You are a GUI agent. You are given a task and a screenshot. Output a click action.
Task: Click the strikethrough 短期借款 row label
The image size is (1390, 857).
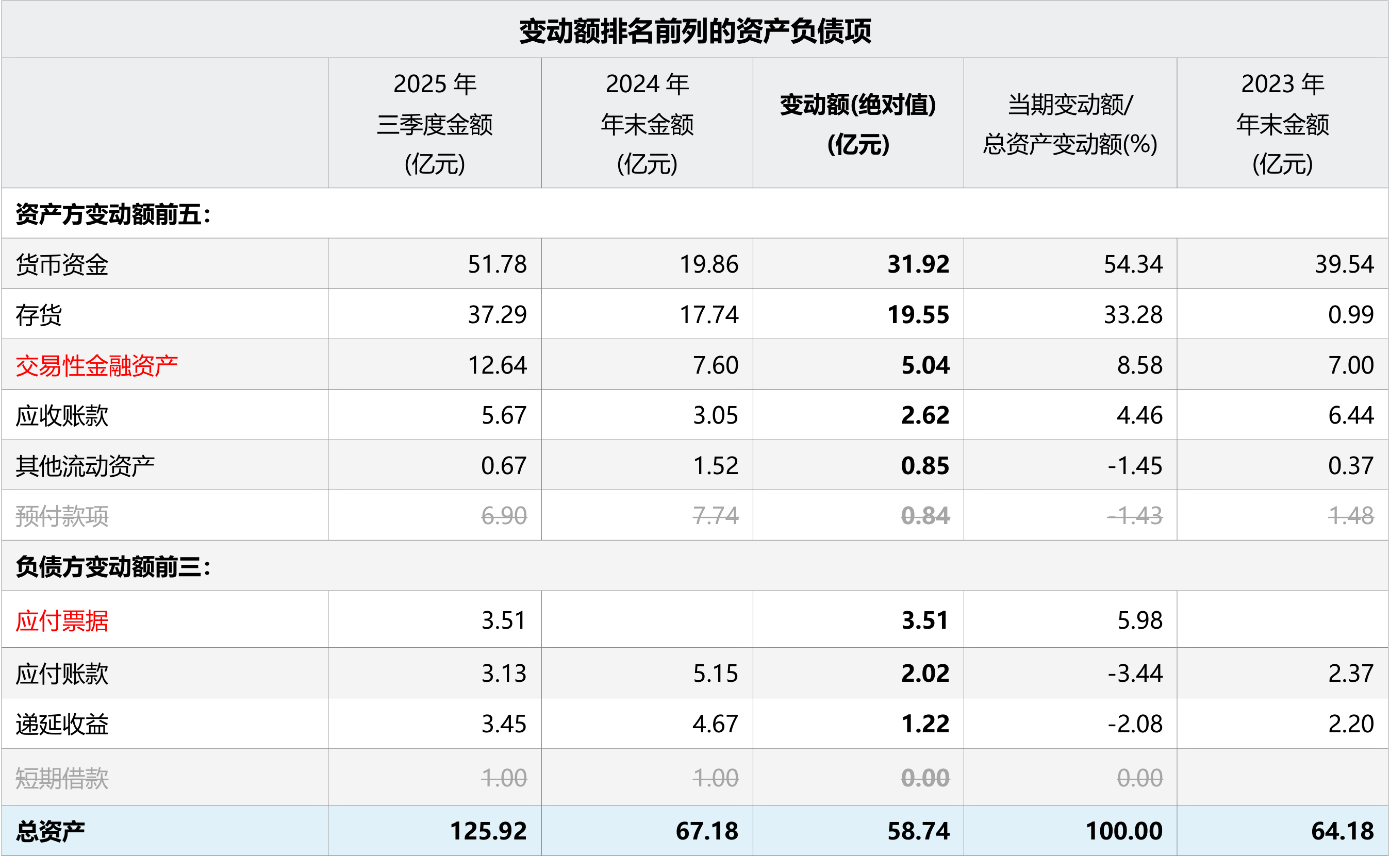click(x=62, y=778)
